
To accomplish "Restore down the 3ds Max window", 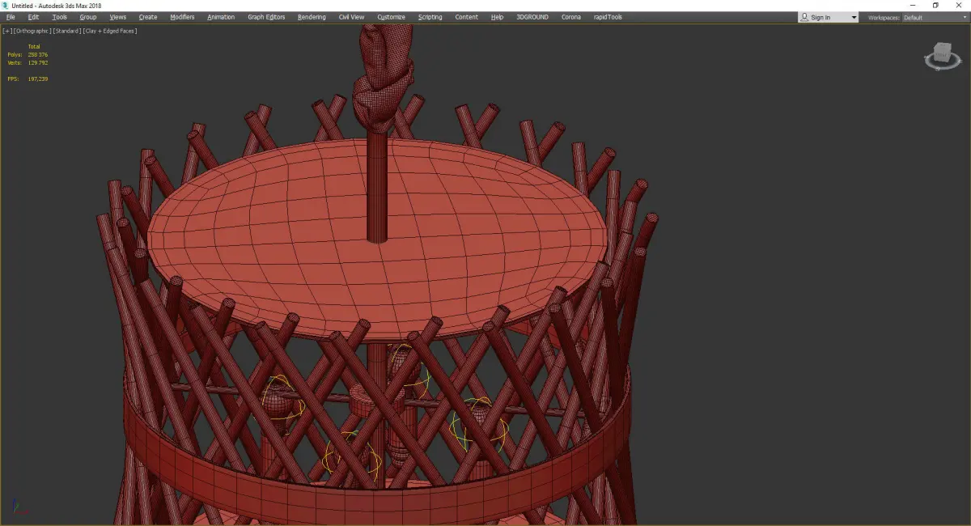I will [935, 5].
